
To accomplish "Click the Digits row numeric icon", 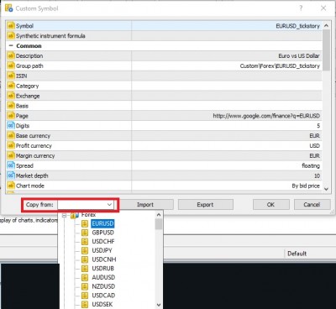I will (x=11, y=126).
